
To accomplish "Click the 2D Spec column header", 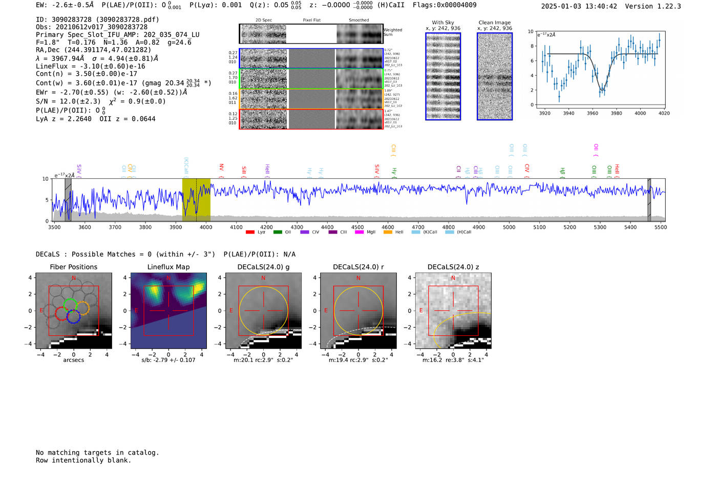I will tap(264, 20).
